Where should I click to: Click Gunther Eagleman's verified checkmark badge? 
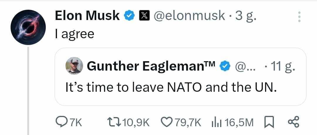tap(225, 66)
